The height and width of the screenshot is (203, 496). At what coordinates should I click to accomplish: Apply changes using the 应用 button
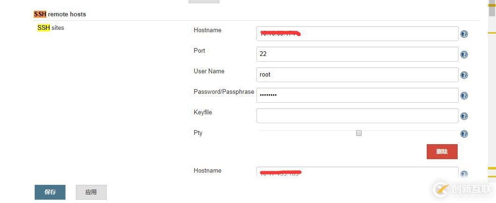(x=91, y=192)
